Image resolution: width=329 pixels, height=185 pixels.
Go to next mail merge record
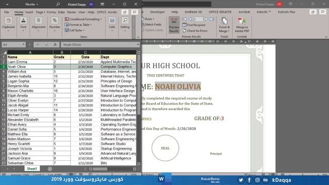point(207,19)
